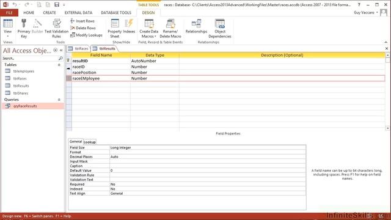Click the navigation pane search magnifier

point(60,58)
